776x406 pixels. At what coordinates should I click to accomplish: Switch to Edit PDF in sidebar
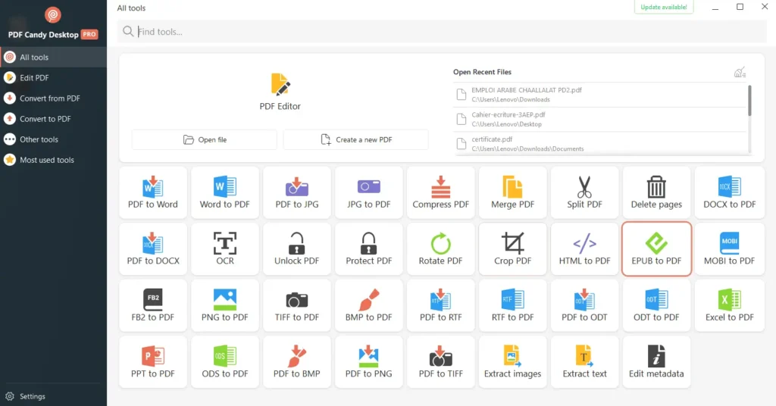click(x=34, y=78)
